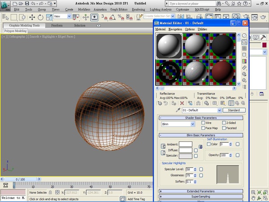Image resolution: width=269 pixels, height=202 pixels.
Task: Open the 01 - Default material name dropdown
Action: (x=219, y=110)
